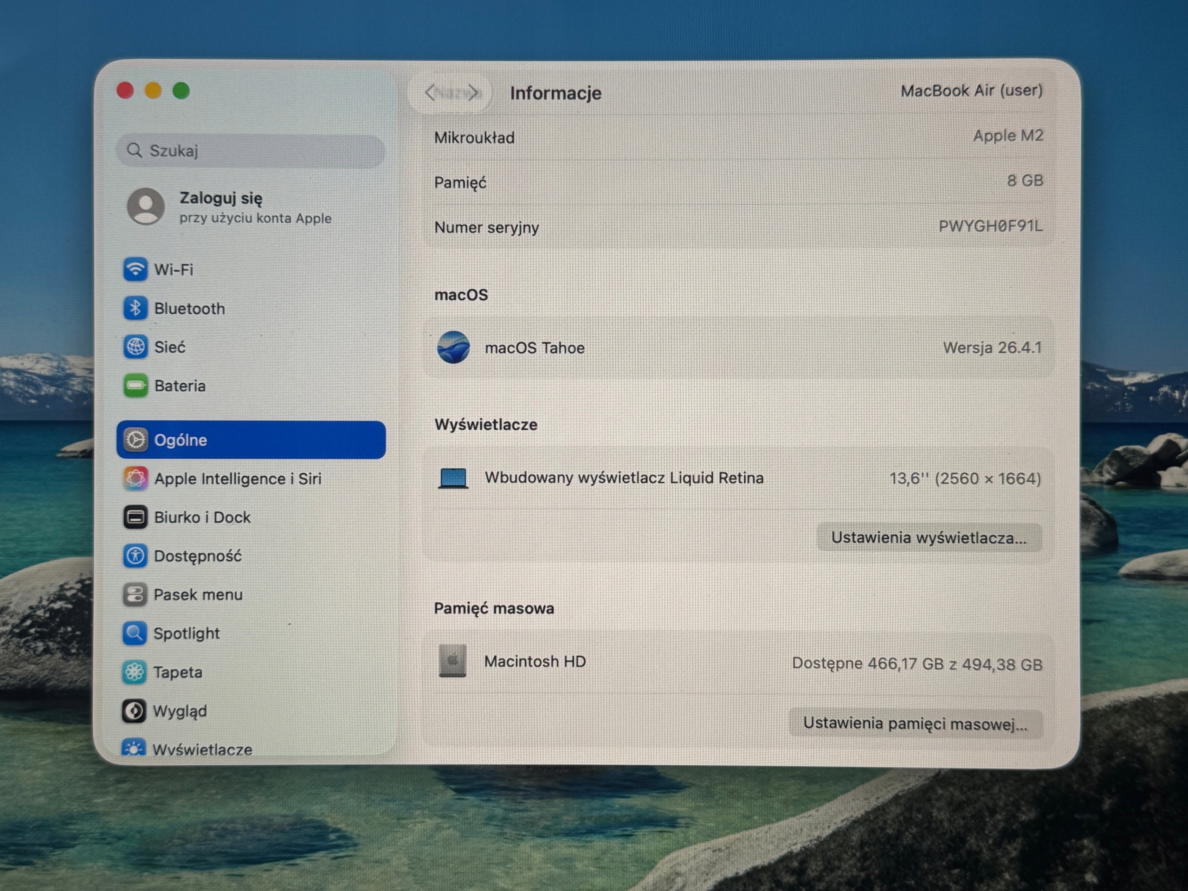Open Wygląd appearance settings

tap(251, 710)
